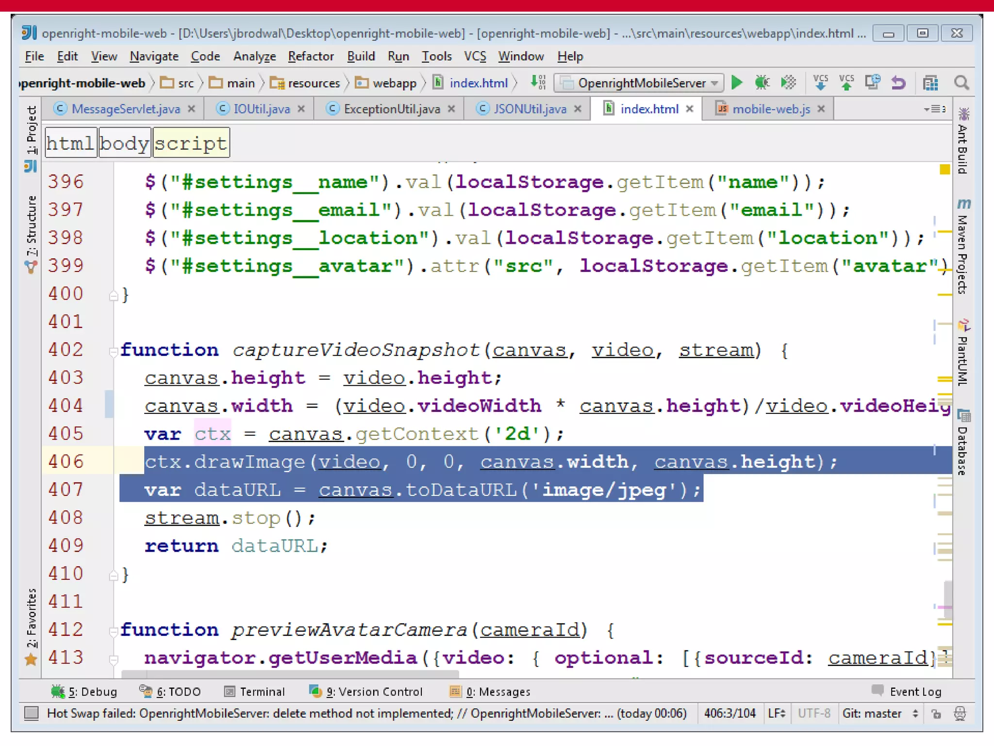Show hidden tabs list dropdown
The width and height of the screenshot is (994, 746).
pyautogui.click(x=935, y=109)
